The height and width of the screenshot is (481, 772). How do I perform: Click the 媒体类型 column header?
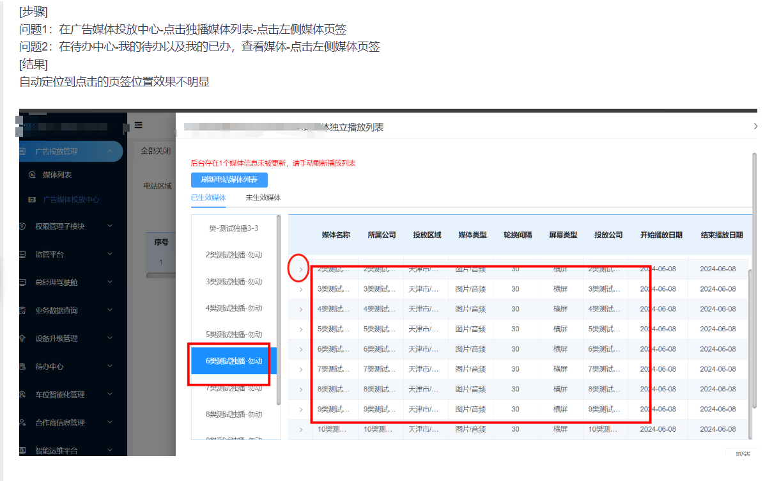[x=473, y=235]
